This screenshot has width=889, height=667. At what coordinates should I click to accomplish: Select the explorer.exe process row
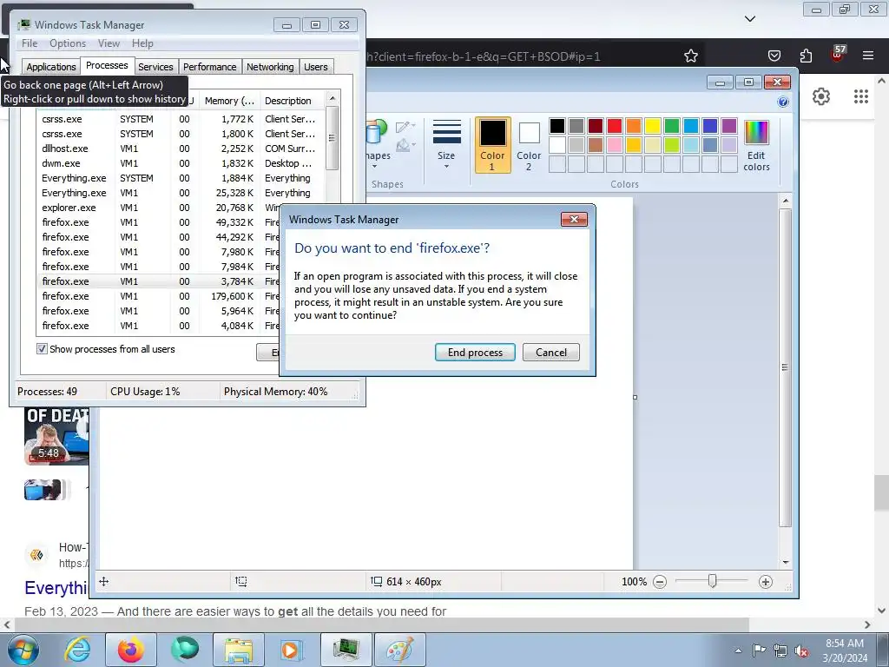159,208
